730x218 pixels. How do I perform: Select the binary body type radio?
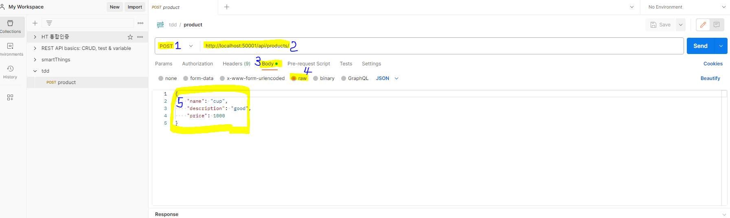[x=316, y=78]
